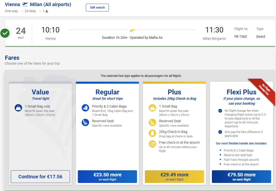Click Reserved Seat icon in Regular fare
The height and width of the screenshot is (191, 276).
click(85, 123)
